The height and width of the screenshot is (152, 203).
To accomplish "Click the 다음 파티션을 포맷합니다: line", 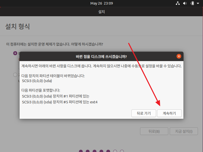I will pyautogui.click(x=41, y=90).
